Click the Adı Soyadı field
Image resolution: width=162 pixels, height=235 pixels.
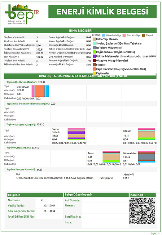click(105, 200)
